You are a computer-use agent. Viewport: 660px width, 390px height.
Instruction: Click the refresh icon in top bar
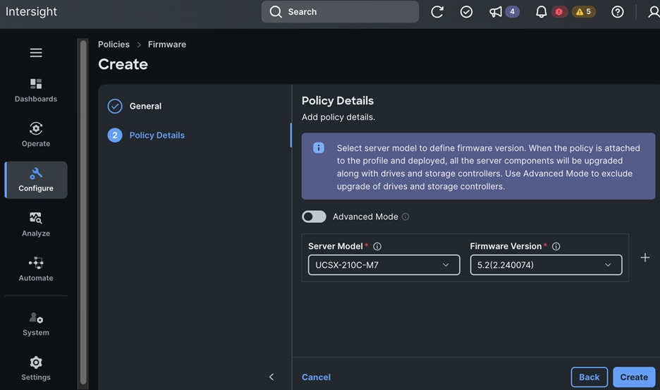[x=437, y=12]
